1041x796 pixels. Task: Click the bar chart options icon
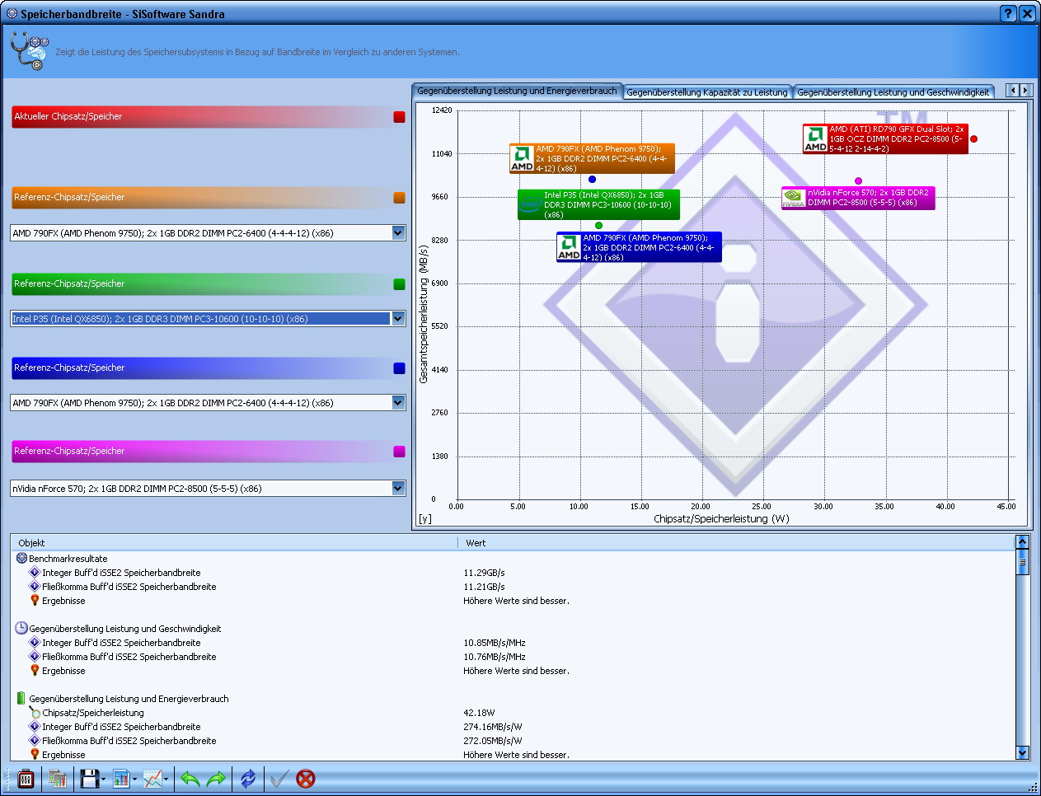coord(121,779)
